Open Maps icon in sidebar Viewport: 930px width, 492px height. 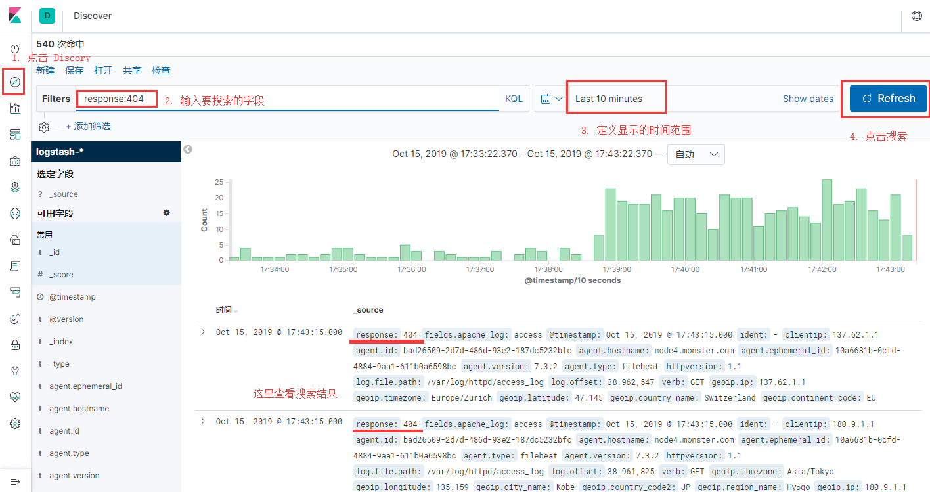(x=14, y=187)
